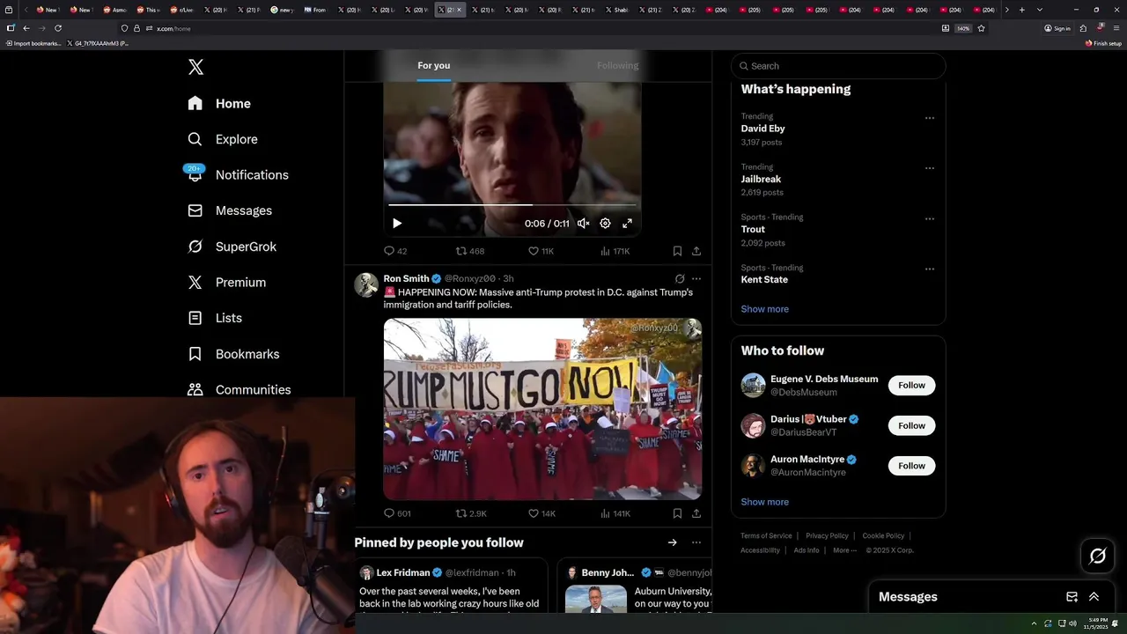1127x634 pixels.
Task: Compose new message in Messages drawer
Action: coord(1072,596)
